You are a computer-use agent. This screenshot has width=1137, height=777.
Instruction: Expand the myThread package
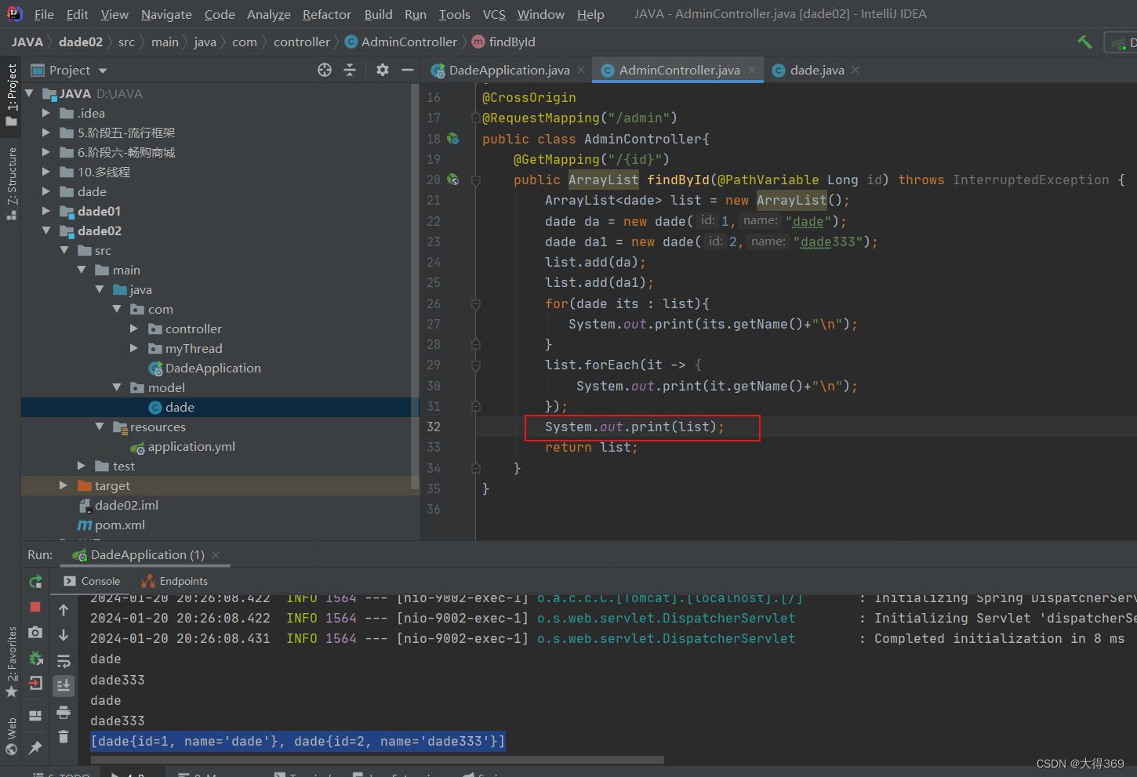(x=134, y=348)
